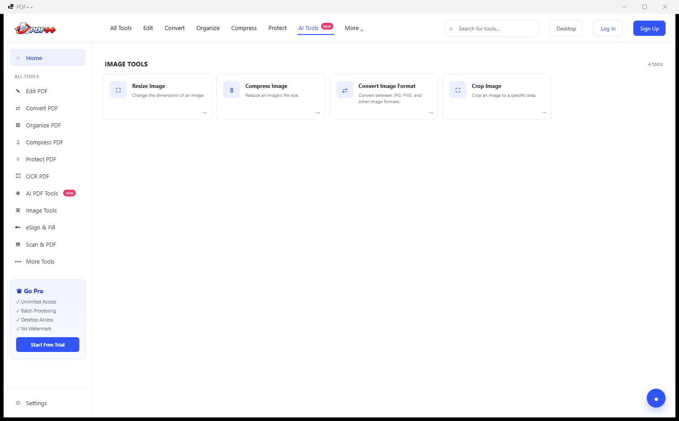Go to the Convert navigation tab
This screenshot has width=679, height=421.
pyautogui.click(x=175, y=28)
